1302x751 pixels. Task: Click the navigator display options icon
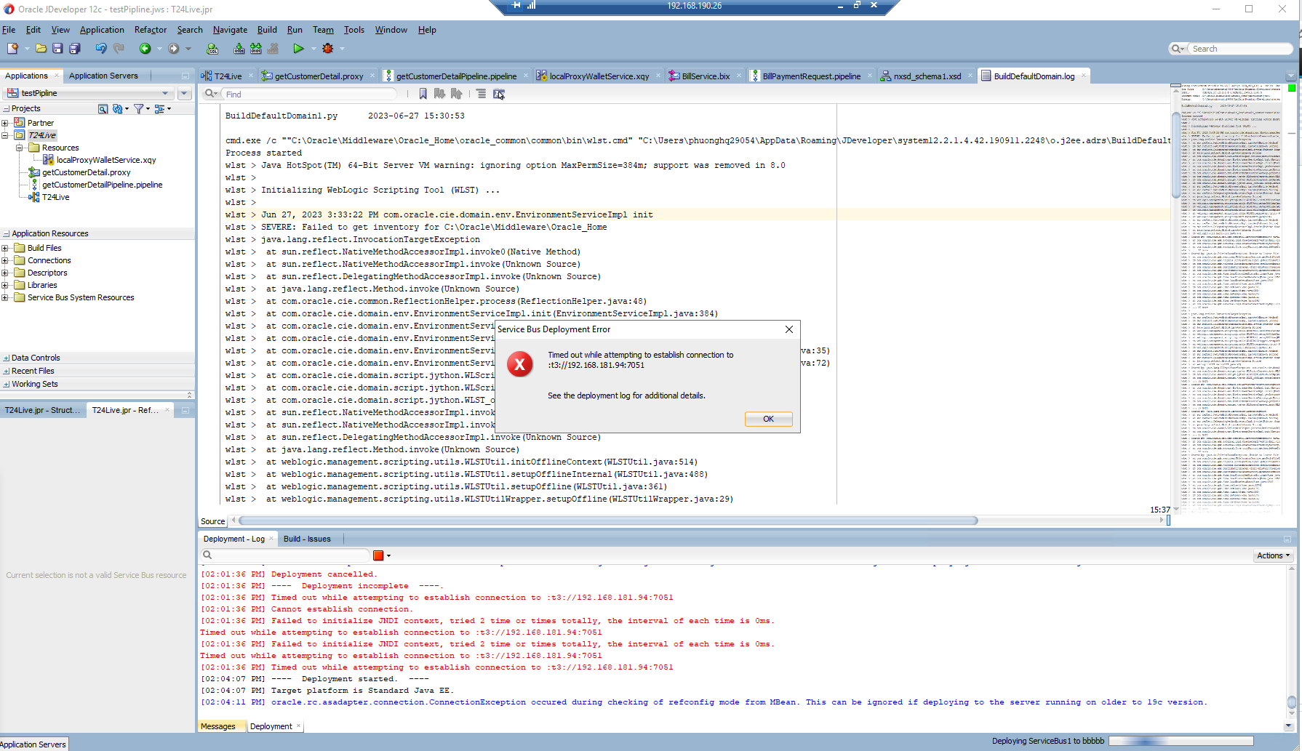tap(159, 108)
